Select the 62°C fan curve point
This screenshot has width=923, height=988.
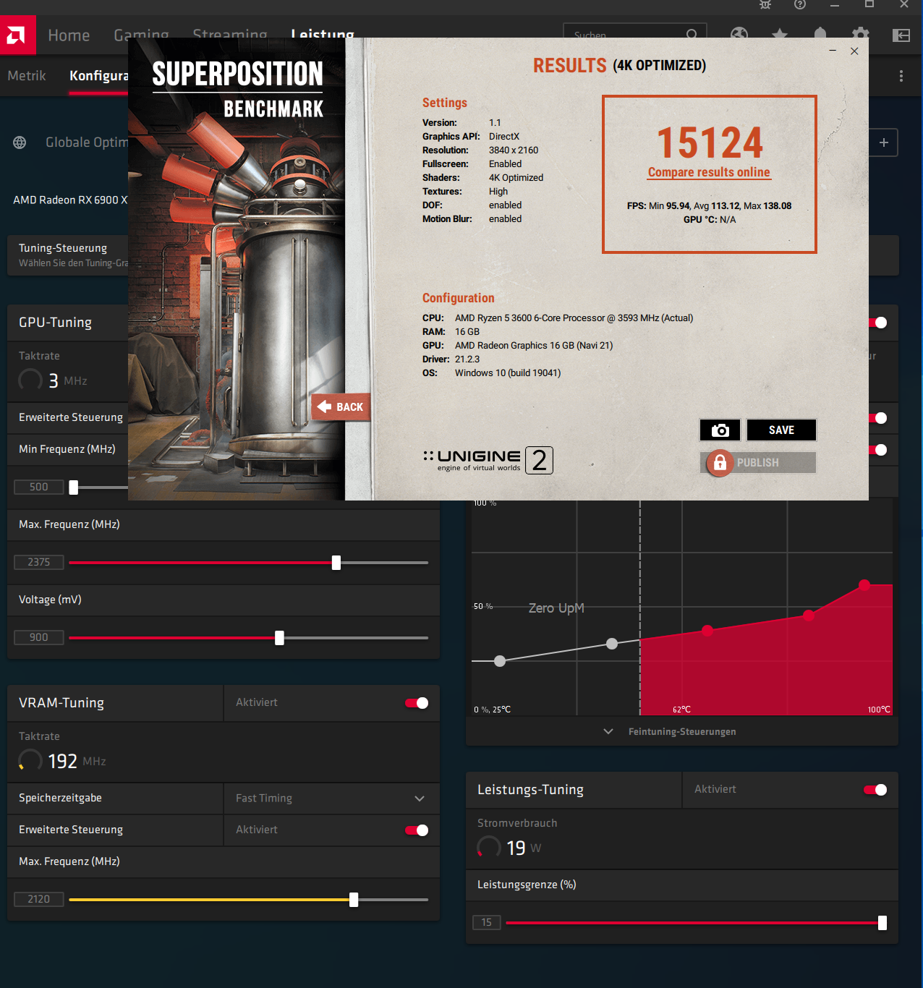(x=707, y=631)
